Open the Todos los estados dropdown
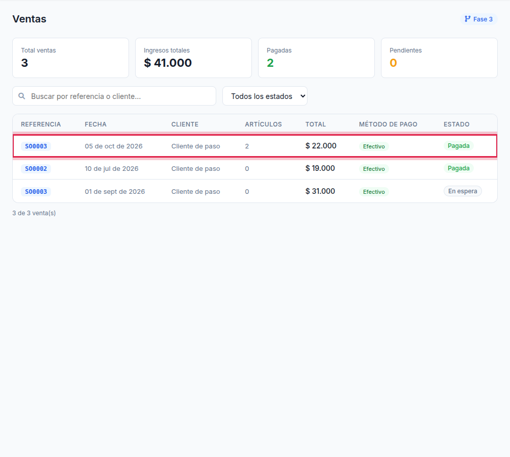This screenshot has height=457, width=510. 265,96
